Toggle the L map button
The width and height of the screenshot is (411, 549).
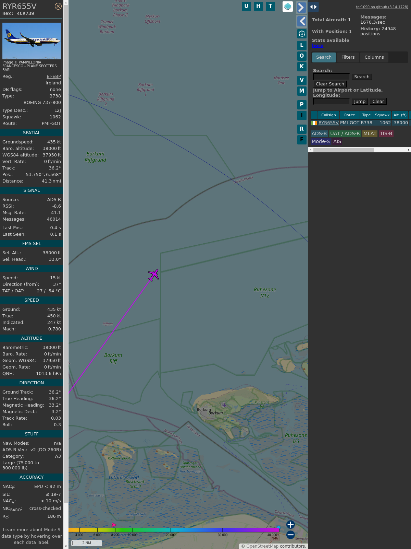[302, 45]
